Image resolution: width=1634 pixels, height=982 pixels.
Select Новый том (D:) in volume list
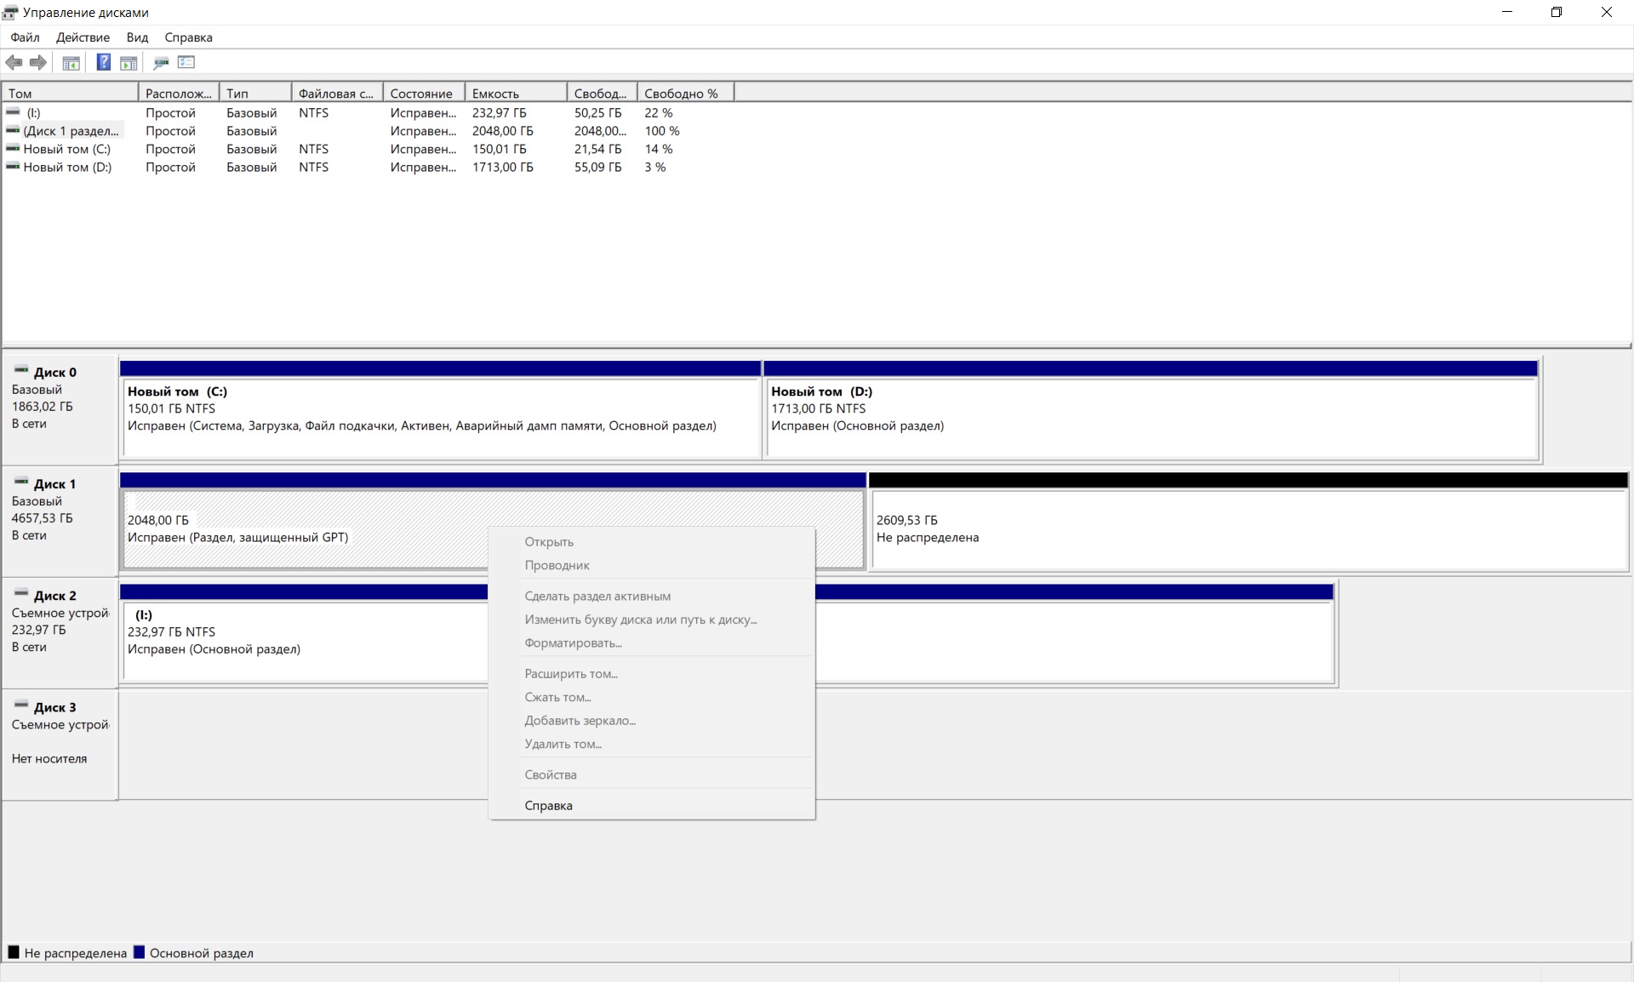(x=367, y=167)
